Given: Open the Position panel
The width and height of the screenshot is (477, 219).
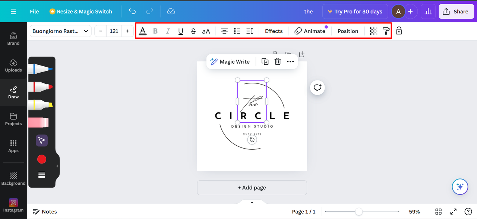Looking at the screenshot, I should tap(348, 31).
